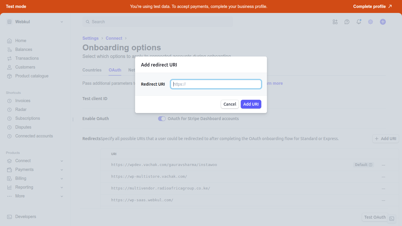Open options menu for wp-saas.webkul.com URI
This screenshot has height=226, width=402.
(x=383, y=200)
